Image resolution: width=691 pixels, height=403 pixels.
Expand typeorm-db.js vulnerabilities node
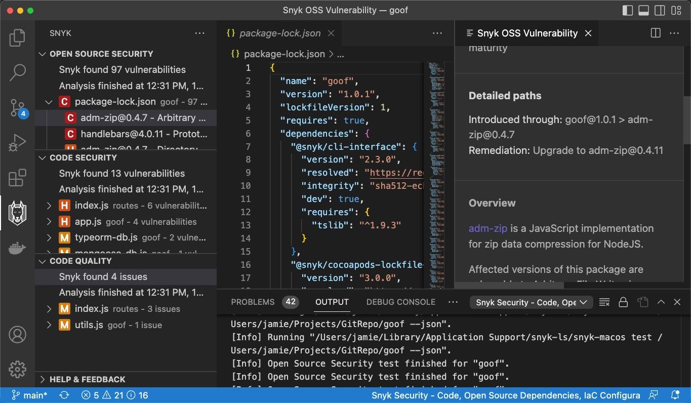click(49, 237)
